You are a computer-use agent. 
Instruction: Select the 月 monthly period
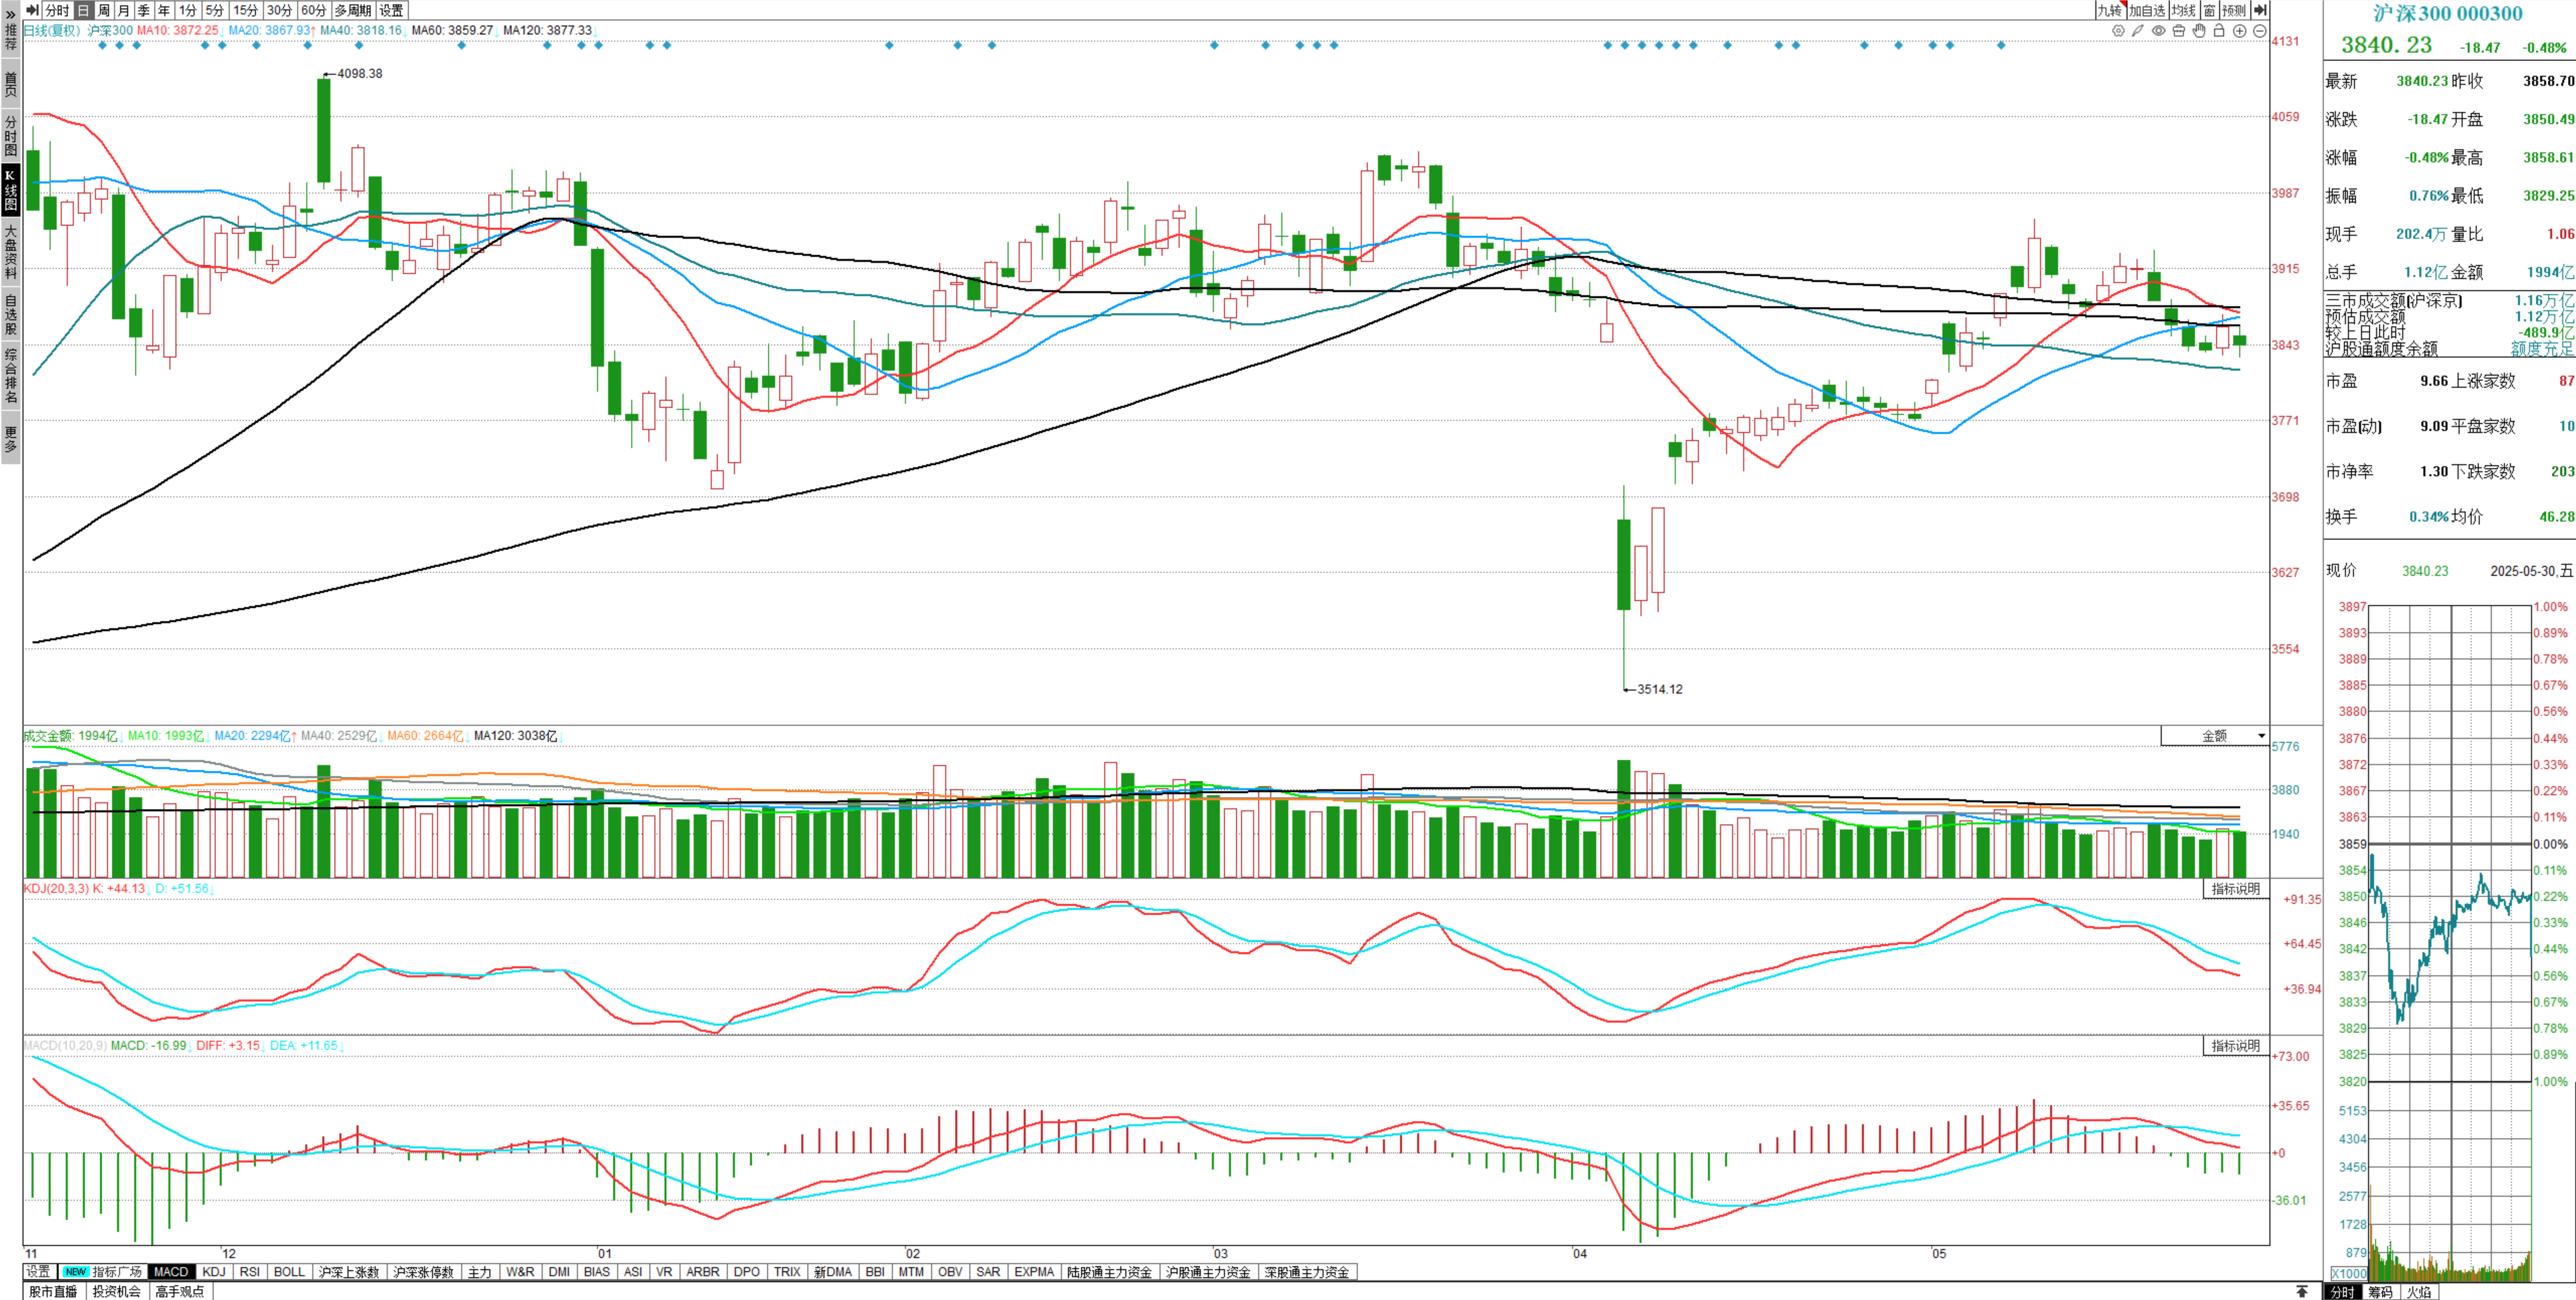pyautogui.click(x=124, y=10)
